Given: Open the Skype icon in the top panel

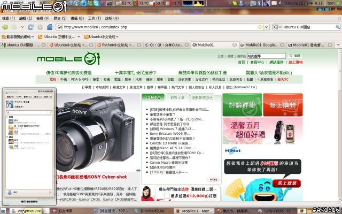Looking at the screenshot, I should click(96, 3).
